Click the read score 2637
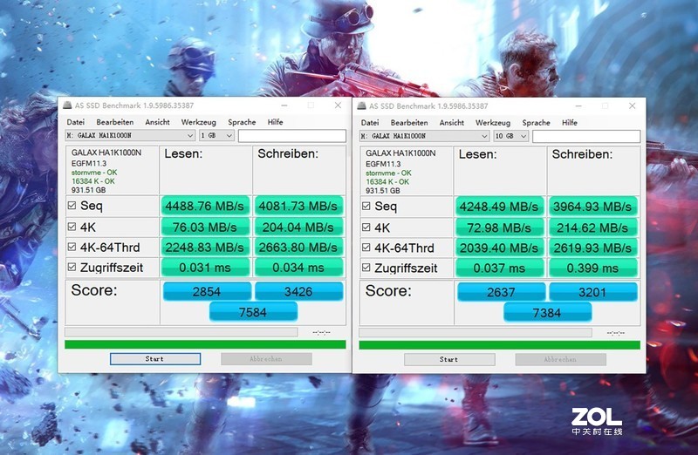Image resolution: width=698 pixels, height=455 pixels. pos(501,292)
